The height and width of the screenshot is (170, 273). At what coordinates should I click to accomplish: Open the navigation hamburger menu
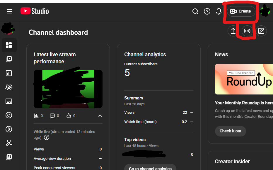click(x=9, y=11)
